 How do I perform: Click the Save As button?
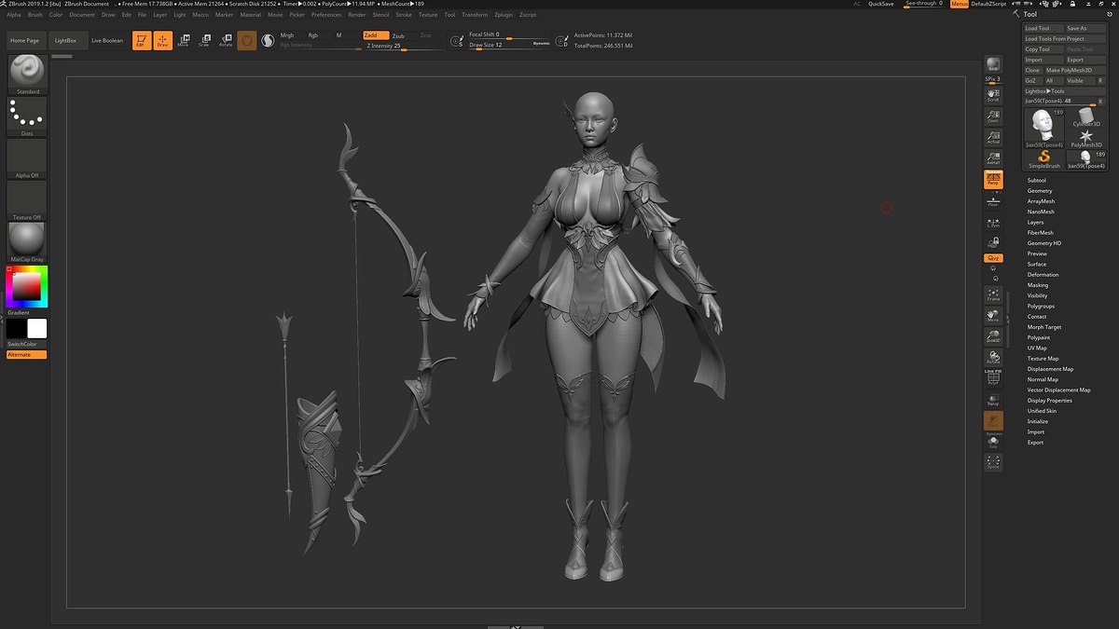[x=1086, y=28]
